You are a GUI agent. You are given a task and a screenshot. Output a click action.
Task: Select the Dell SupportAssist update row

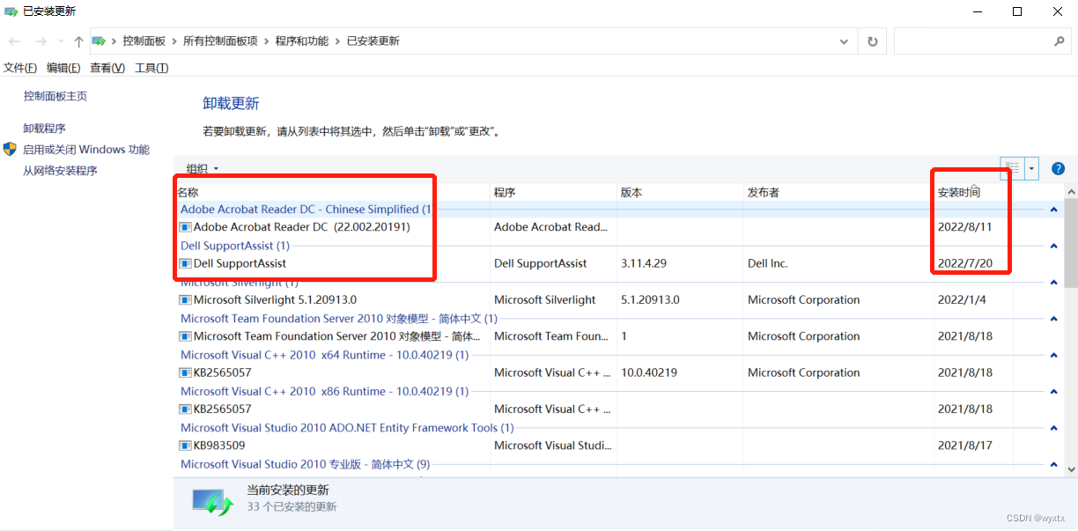pyautogui.click(x=594, y=263)
